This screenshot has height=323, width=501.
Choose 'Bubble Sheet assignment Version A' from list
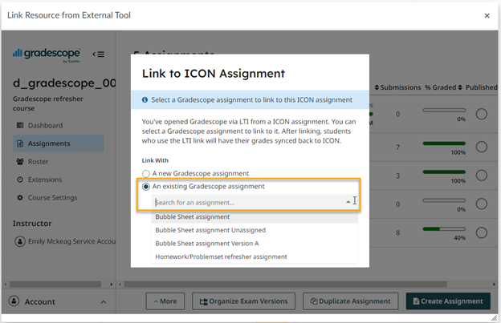[206, 243]
